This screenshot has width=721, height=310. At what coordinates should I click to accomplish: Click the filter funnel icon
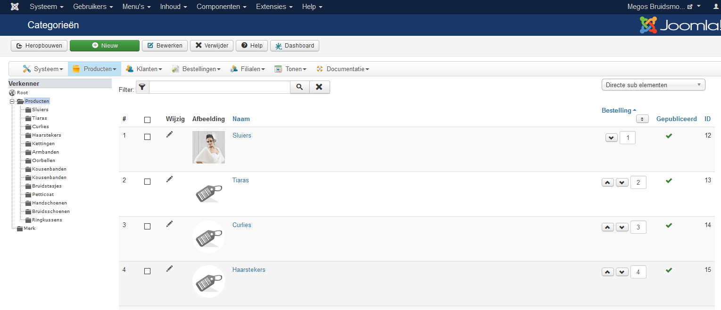tap(142, 87)
